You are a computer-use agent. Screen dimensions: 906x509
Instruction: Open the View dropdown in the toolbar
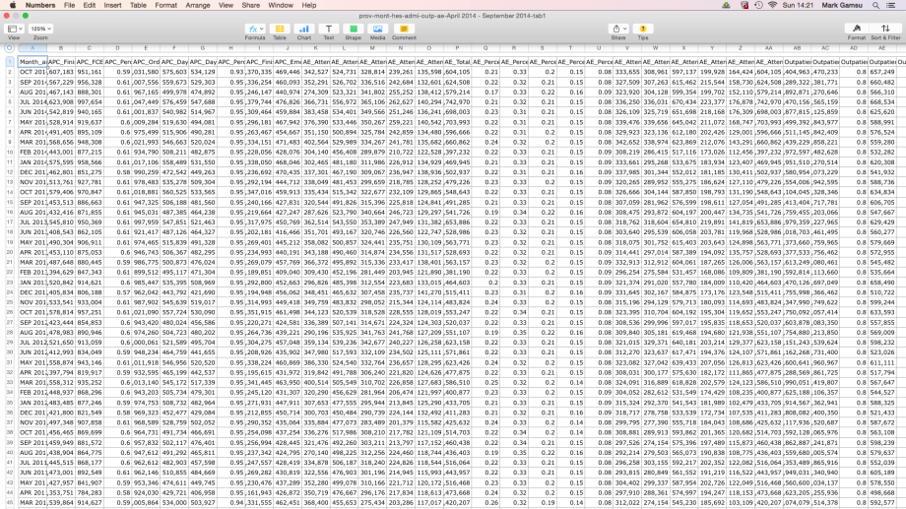click(14, 31)
